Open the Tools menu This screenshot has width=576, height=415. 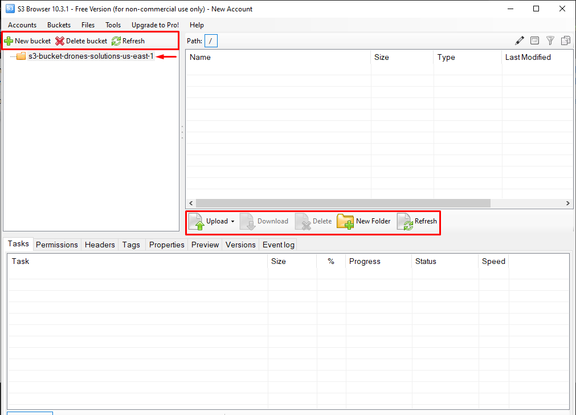(113, 25)
